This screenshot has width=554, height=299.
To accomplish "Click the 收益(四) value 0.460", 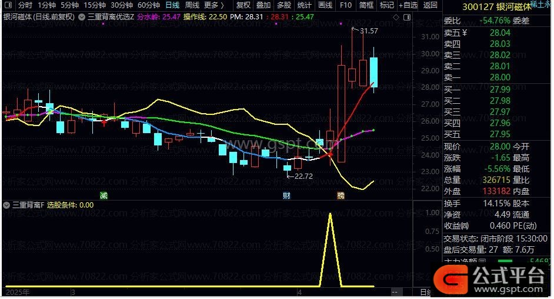I will pos(500,226).
